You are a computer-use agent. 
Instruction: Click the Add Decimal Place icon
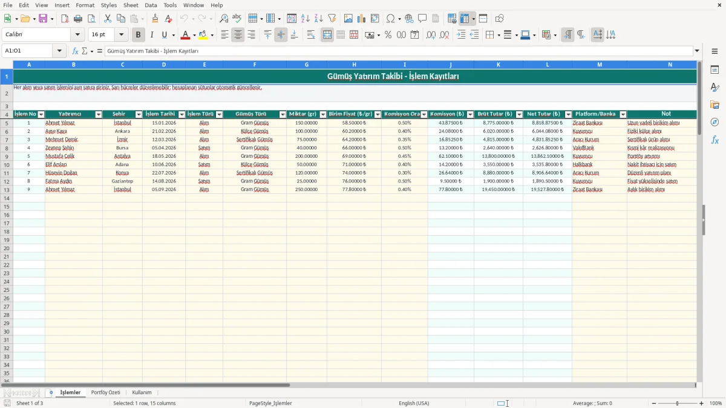431,35
